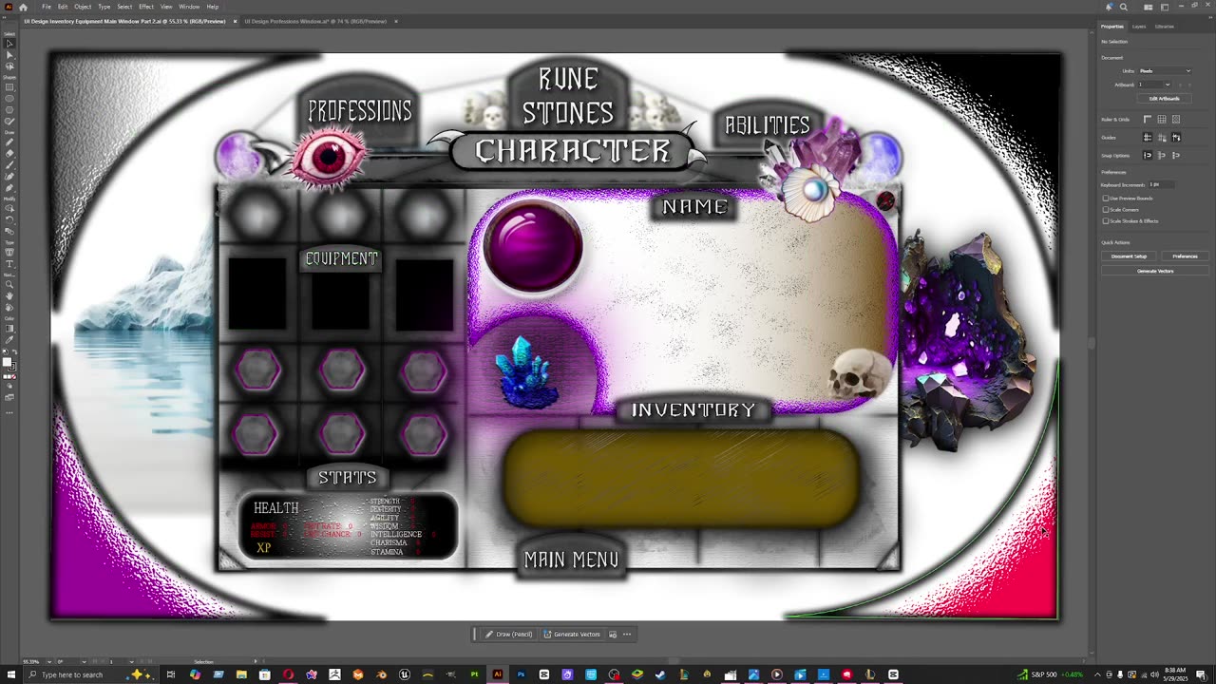
Task: Click the Illustrator home icon
Action: 23,7
